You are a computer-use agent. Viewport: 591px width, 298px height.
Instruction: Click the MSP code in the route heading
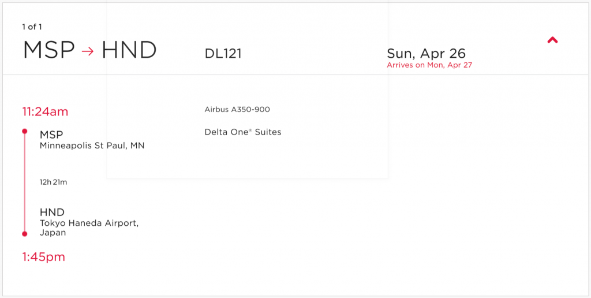tap(49, 50)
